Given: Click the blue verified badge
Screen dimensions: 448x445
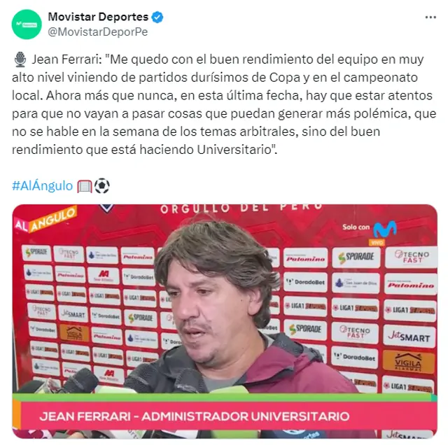Looking at the screenshot, I should (157, 17).
